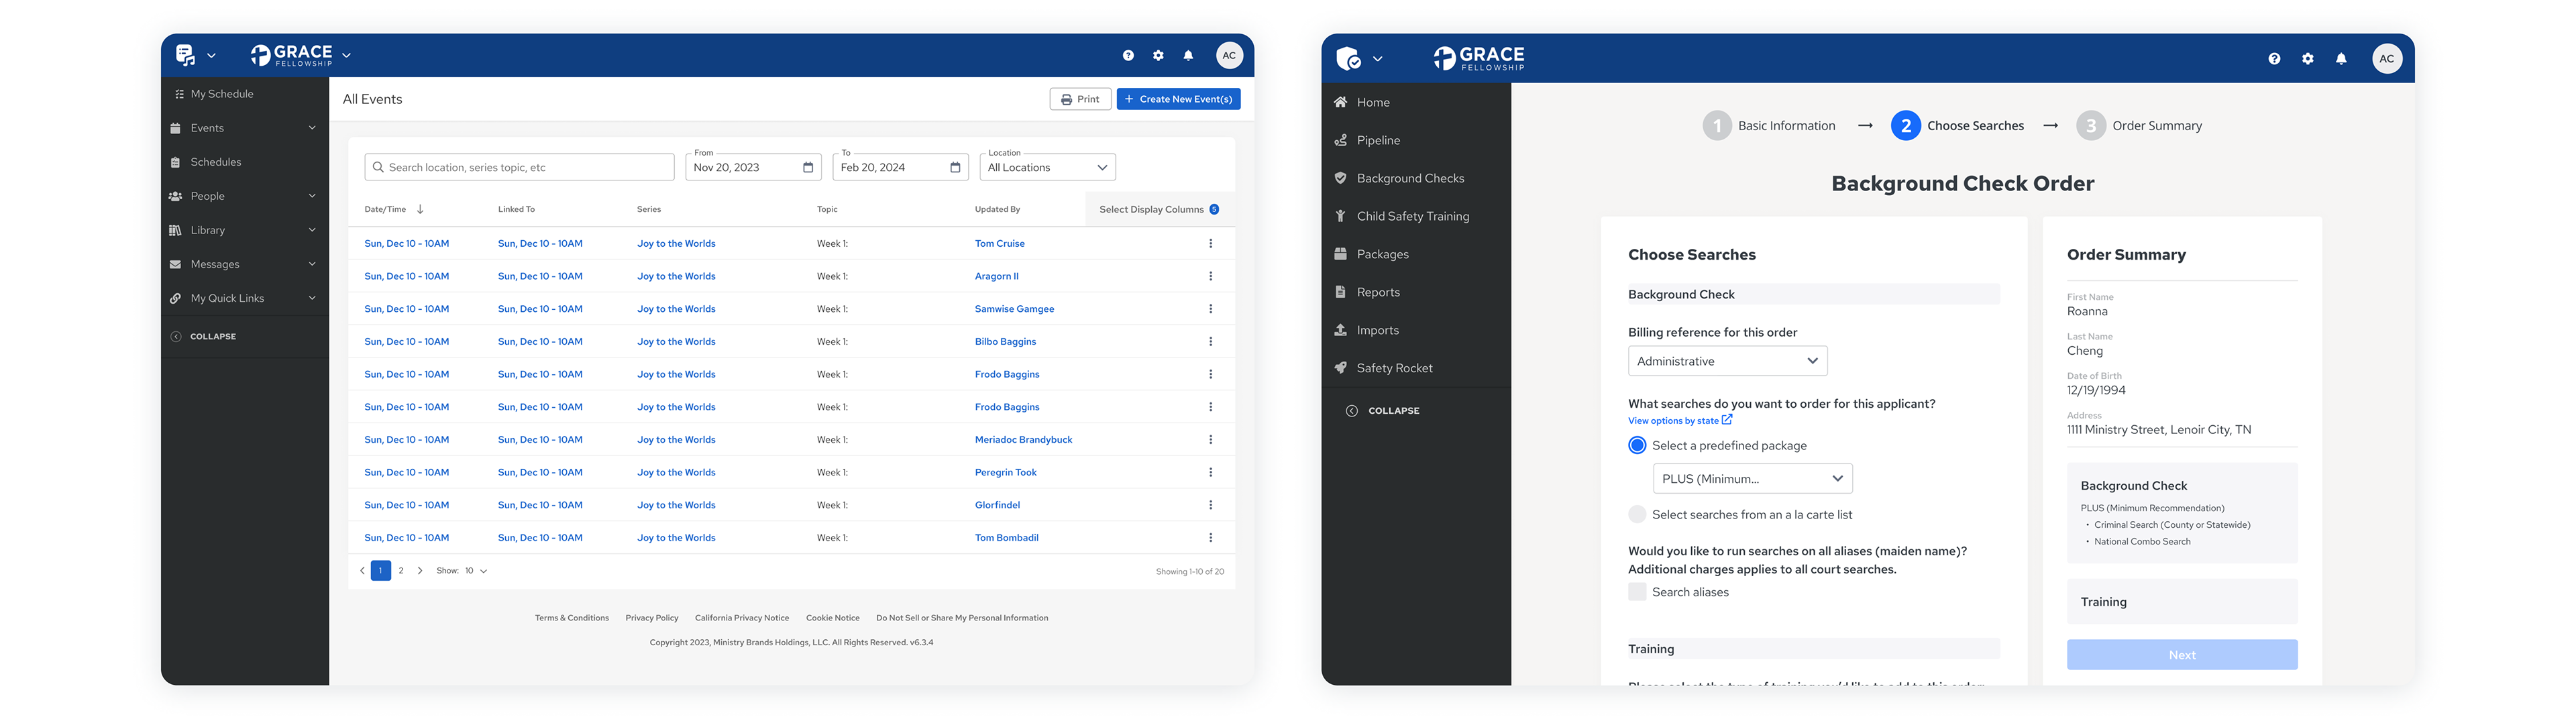
Task: Collapse the All Events window sidebar
Action: (x=204, y=337)
